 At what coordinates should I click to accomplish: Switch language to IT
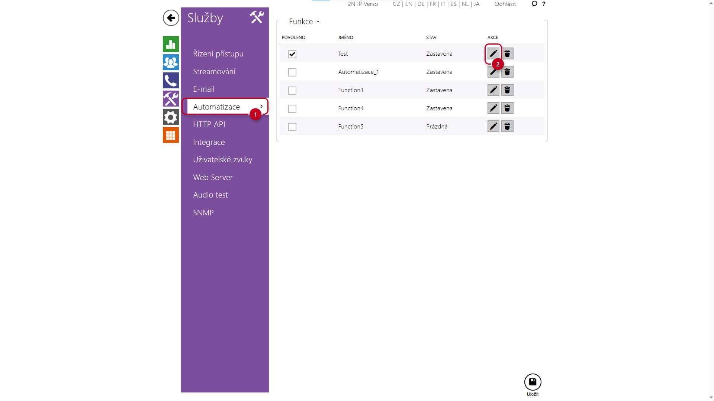tap(443, 4)
